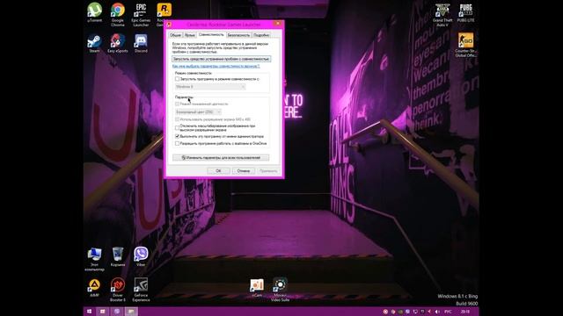Open the Discord desktop shortcut

pos(141,43)
